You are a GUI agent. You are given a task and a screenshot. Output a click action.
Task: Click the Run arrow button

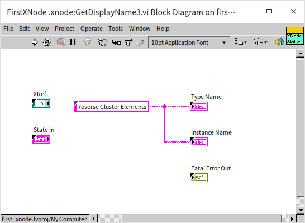click(35, 42)
